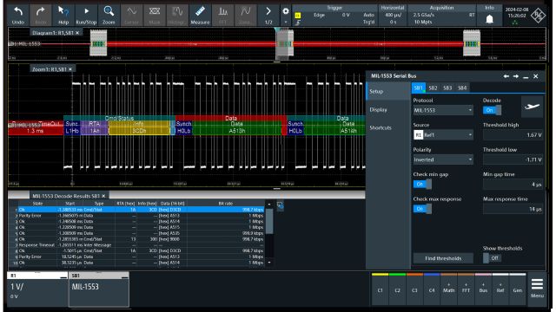Open the Display side tab

pyautogui.click(x=387, y=110)
